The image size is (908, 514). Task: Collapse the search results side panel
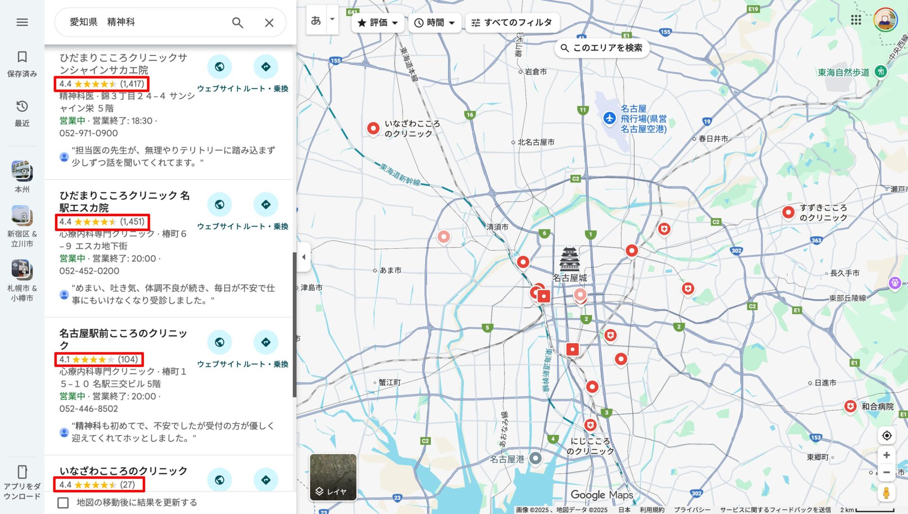coord(304,257)
